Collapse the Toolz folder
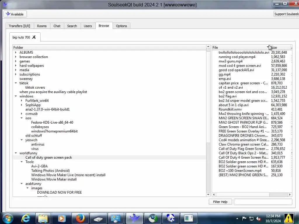 22,162
